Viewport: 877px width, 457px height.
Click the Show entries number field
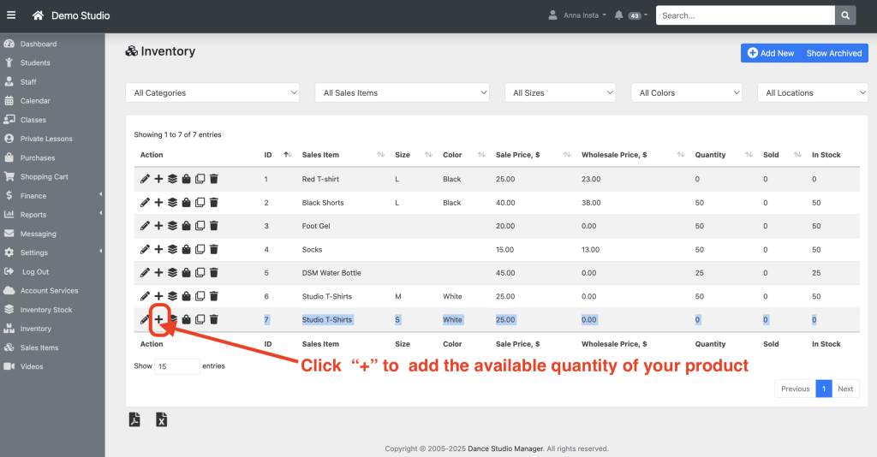click(x=176, y=366)
